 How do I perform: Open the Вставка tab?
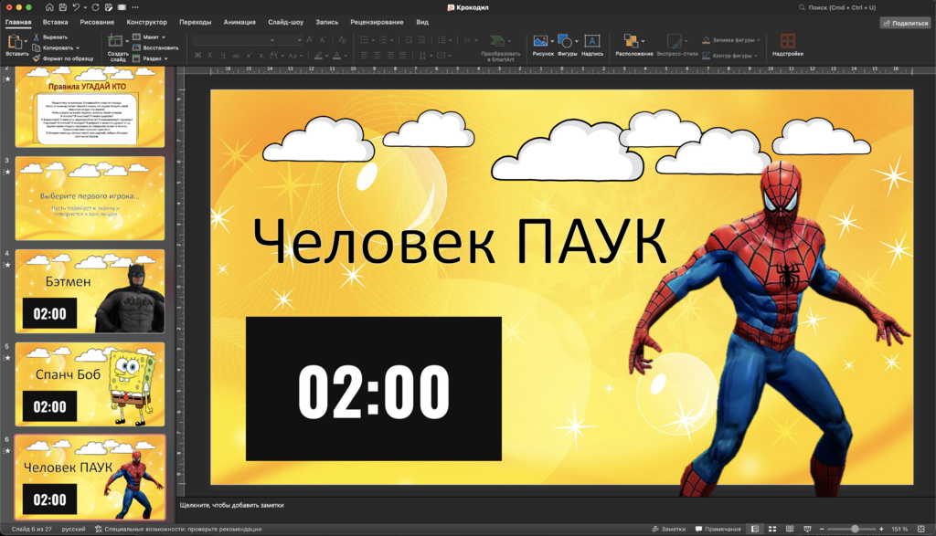click(x=55, y=22)
